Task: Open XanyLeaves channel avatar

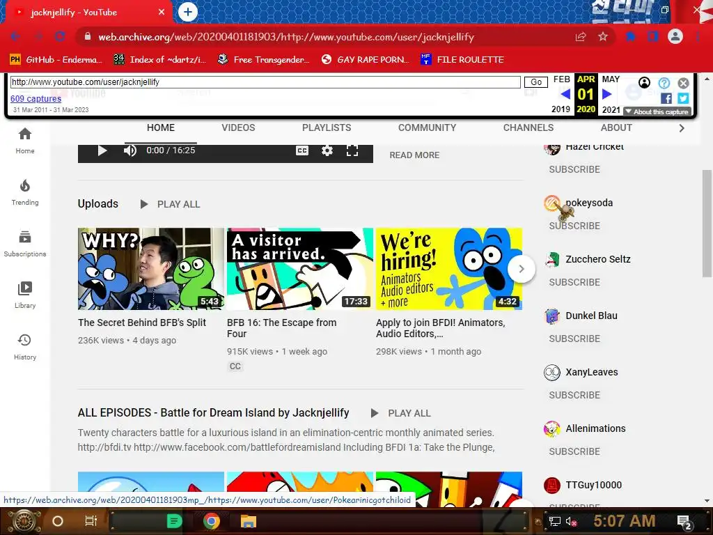Action: 552,372
